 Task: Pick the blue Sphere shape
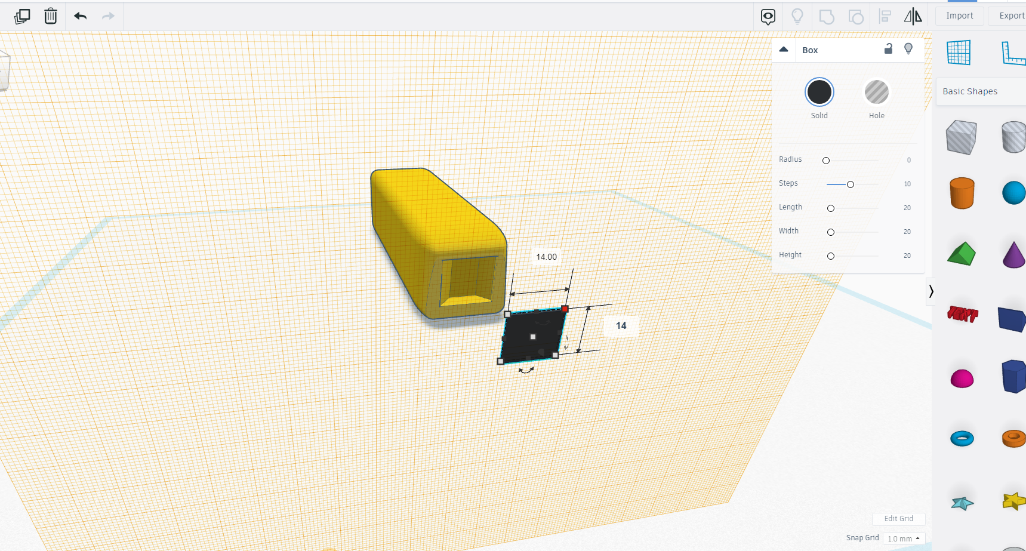pos(1013,193)
